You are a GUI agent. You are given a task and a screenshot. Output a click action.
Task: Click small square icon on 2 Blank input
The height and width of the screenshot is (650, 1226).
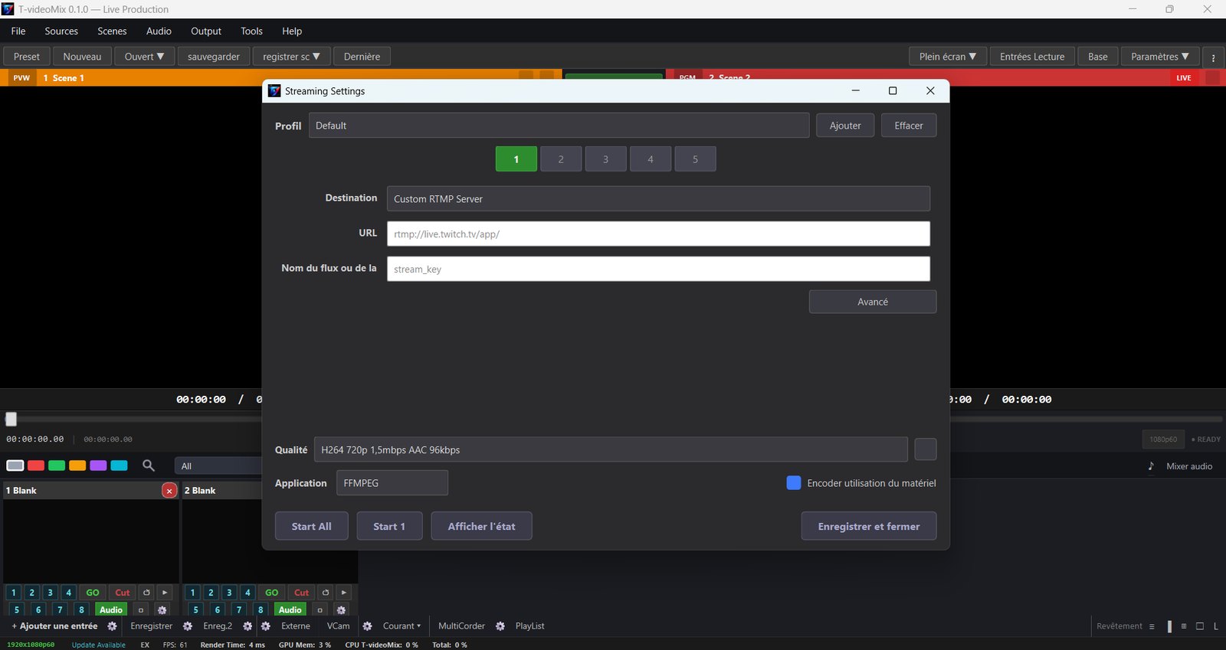(x=320, y=610)
